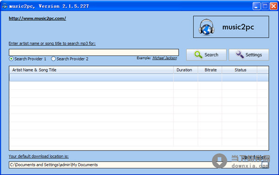279x175 pixels.
Task: Click the Search button
Action: [x=206, y=55]
